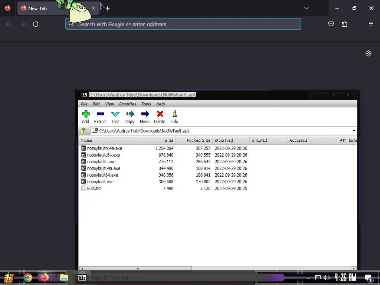Open the Favorites menu
This screenshot has width=380, height=285.
[128, 104]
